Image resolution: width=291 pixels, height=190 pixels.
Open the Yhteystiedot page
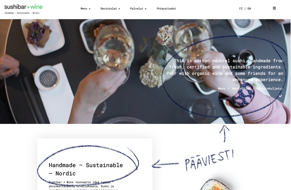(x=166, y=8)
